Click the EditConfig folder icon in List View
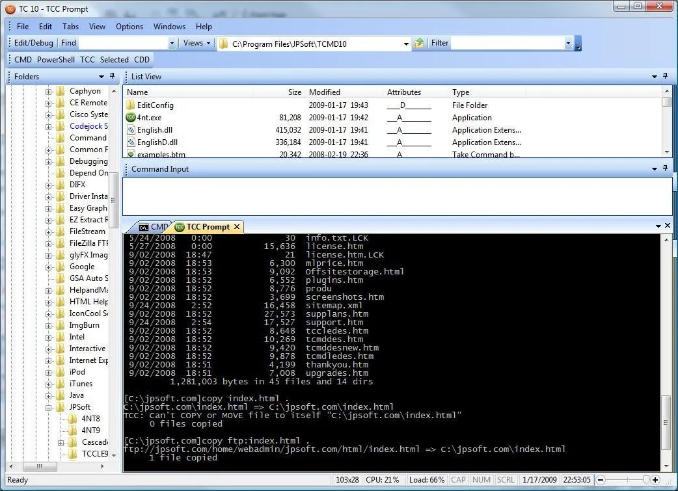The image size is (678, 491). [130, 105]
